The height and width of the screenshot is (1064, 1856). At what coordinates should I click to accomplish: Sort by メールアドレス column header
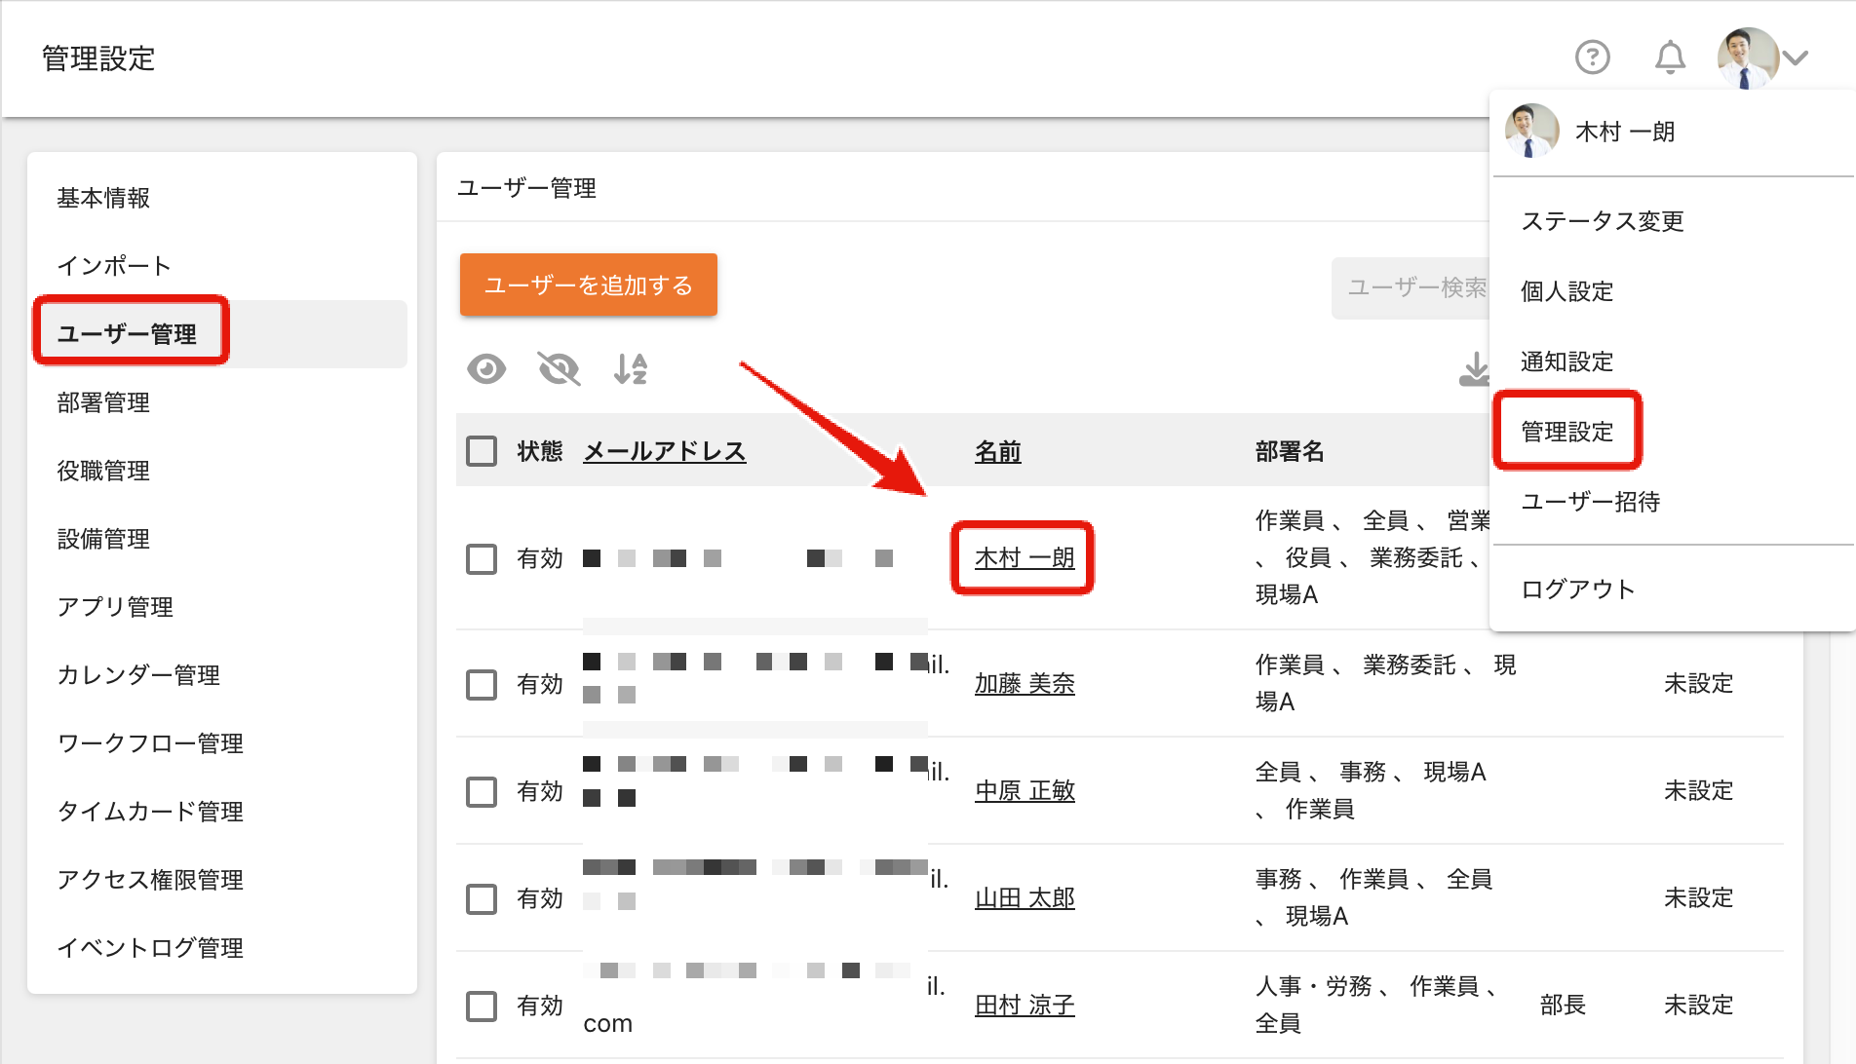[x=665, y=451]
